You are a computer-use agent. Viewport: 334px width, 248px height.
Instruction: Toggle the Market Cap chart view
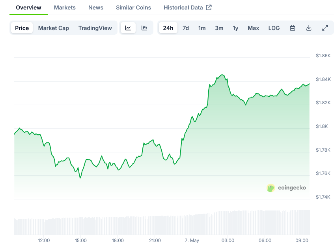pos(53,28)
